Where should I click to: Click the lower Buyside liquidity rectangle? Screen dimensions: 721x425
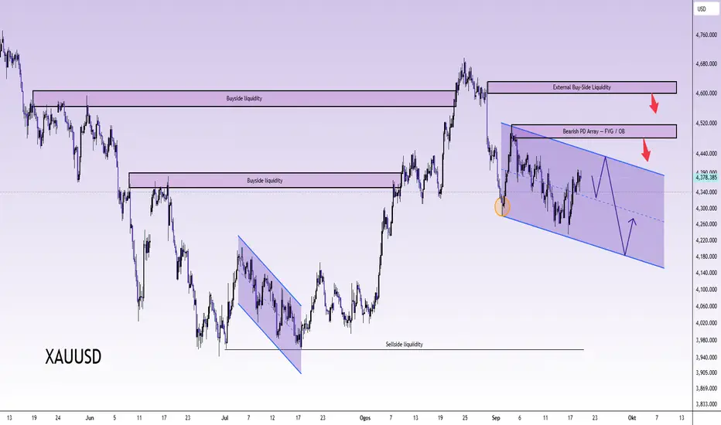pyautogui.click(x=265, y=180)
